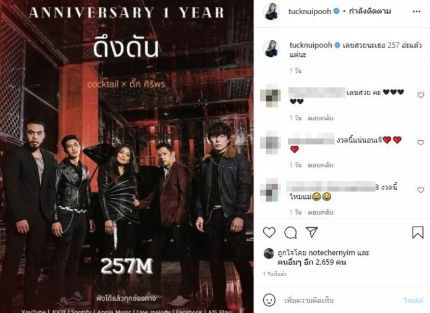Viewport: 430px width, 313px height.
Task: Like the 'งวดนี้ไหมแม่' comment
Action: point(421,190)
